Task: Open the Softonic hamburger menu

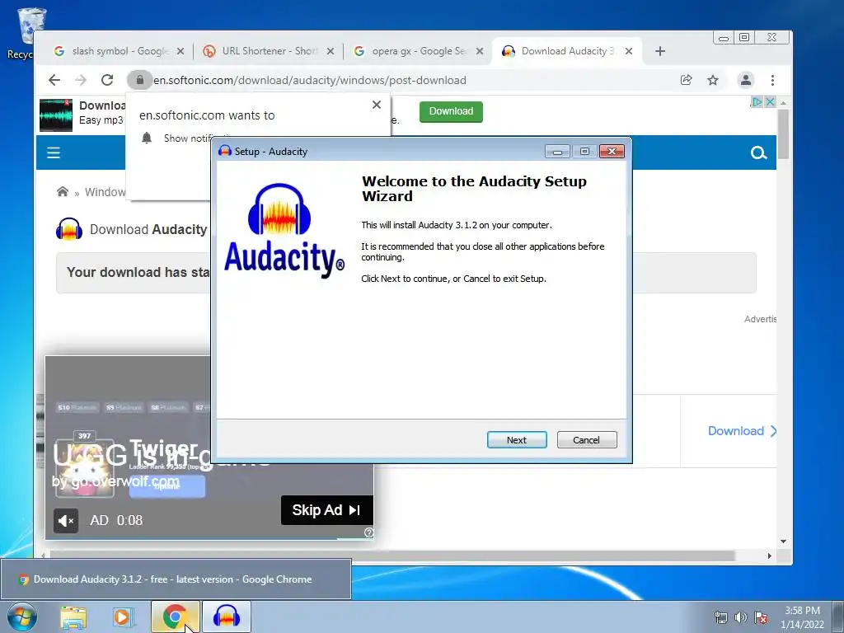Action: tap(54, 152)
